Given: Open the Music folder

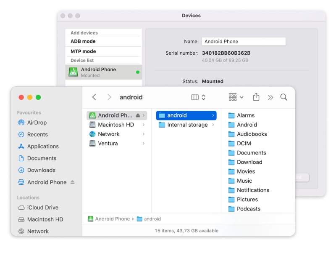Looking at the screenshot, I should [240, 181].
